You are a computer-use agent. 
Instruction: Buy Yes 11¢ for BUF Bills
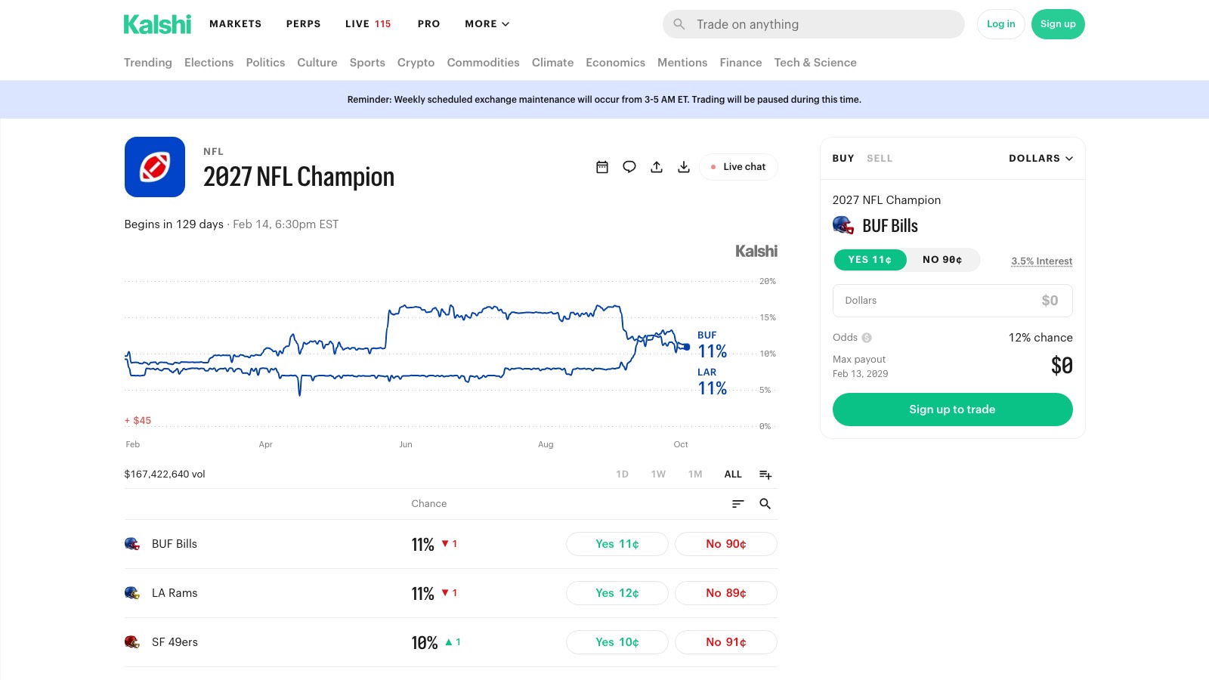click(617, 544)
